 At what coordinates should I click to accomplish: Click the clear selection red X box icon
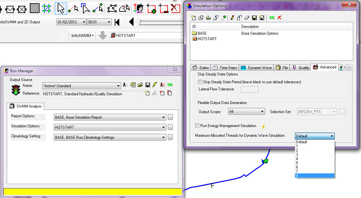[175, 8]
